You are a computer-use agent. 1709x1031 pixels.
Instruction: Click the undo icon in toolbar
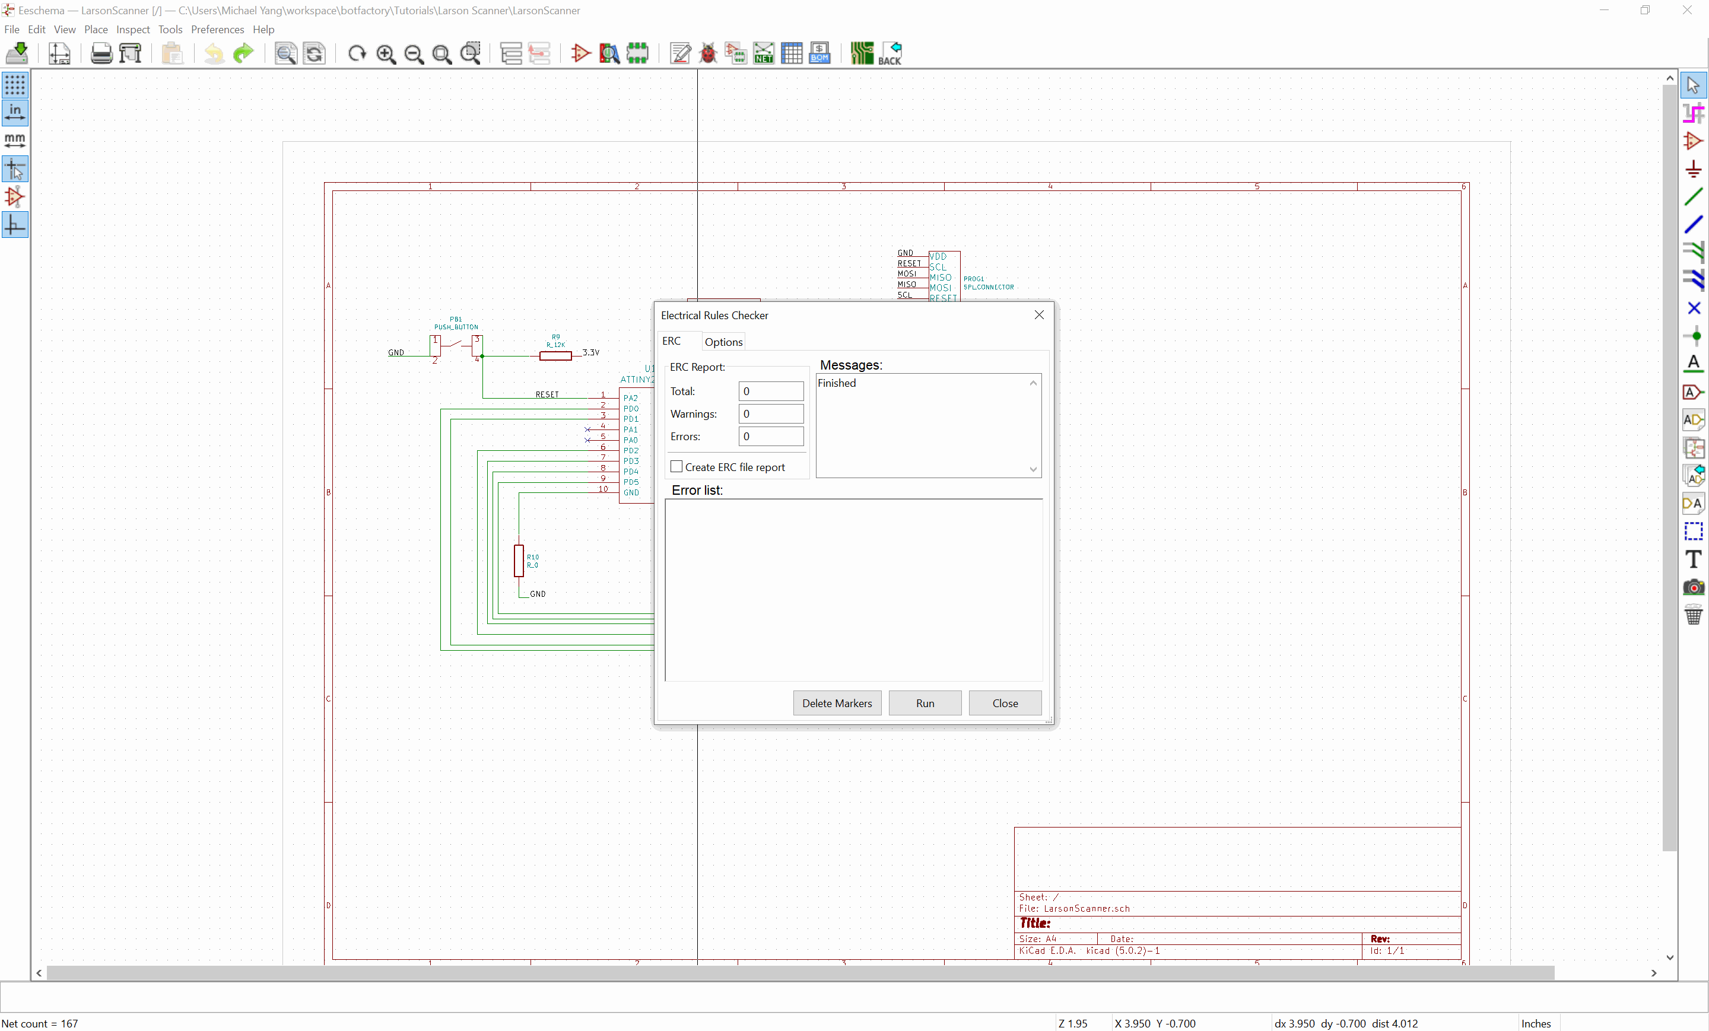(214, 53)
